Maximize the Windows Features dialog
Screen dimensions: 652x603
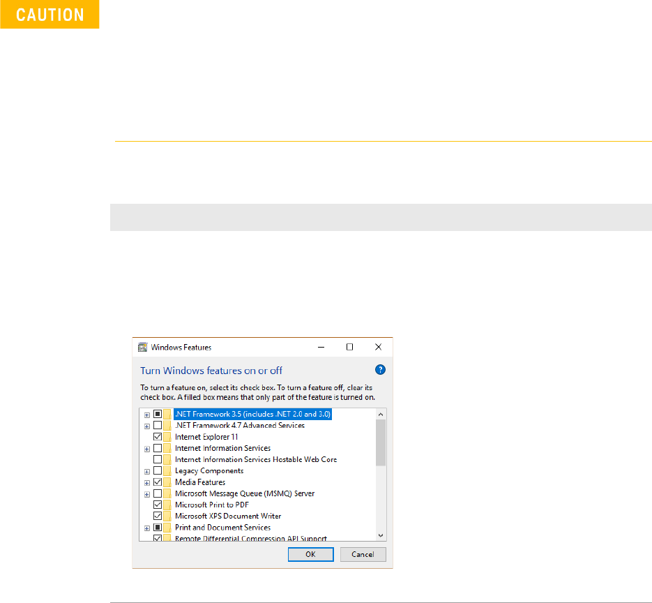pyautogui.click(x=349, y=347)
